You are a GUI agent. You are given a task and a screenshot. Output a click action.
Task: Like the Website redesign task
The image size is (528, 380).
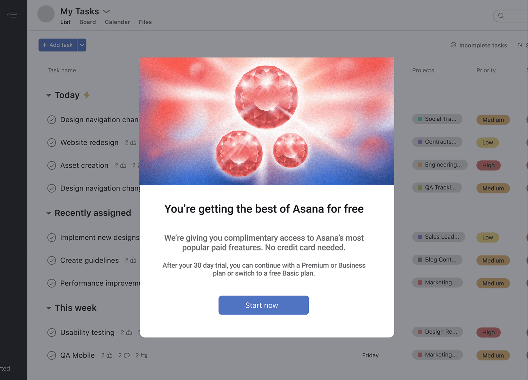[133, 142]
